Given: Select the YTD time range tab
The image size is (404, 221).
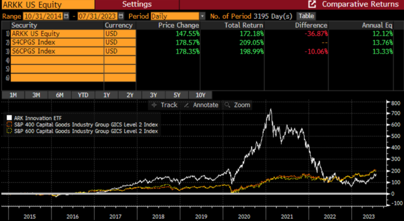Looking at the screenshot, I should (x=83, y=95).
